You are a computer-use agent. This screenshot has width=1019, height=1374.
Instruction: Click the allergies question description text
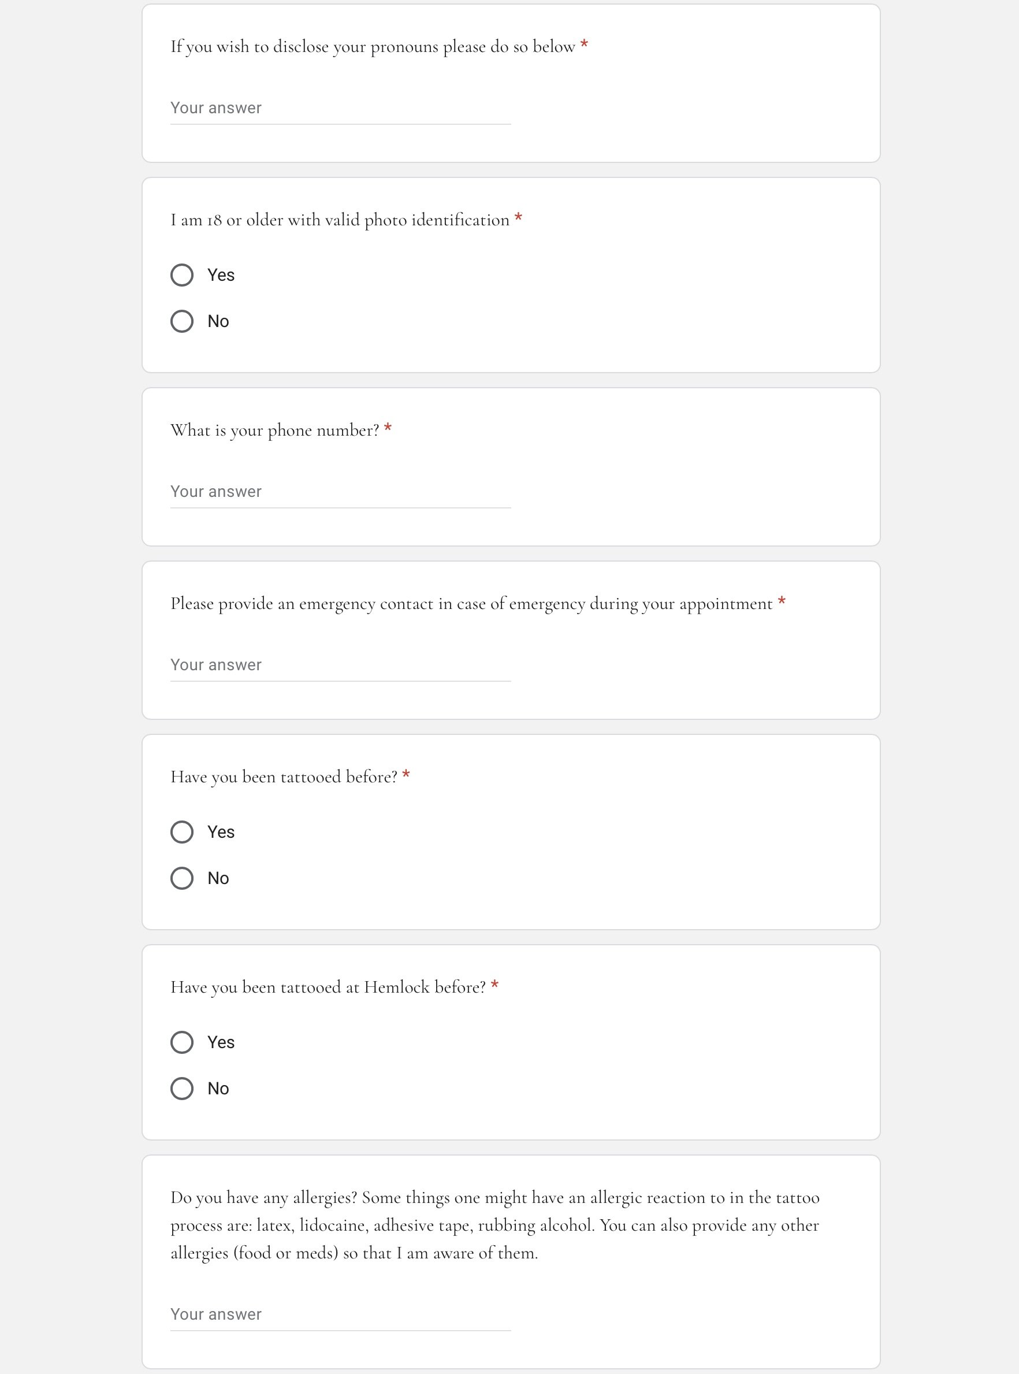click(494, 1226)
